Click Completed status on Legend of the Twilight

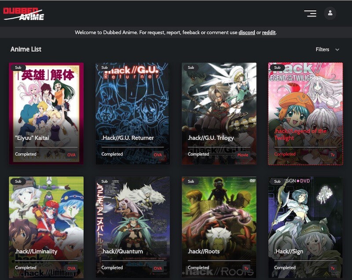click(x=285, y=154)
